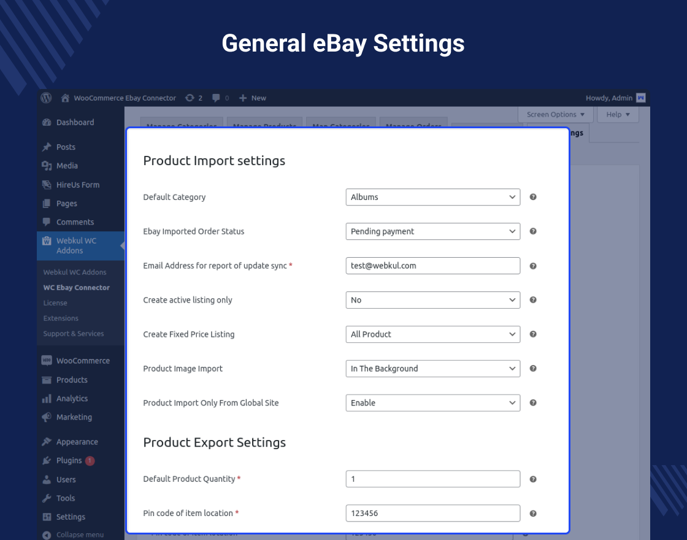
Task: Click the Marketing megaphone icon
Action: point(47,417)
